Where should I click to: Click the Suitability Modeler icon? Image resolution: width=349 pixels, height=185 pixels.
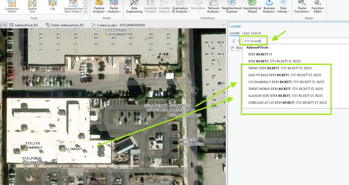151,7
